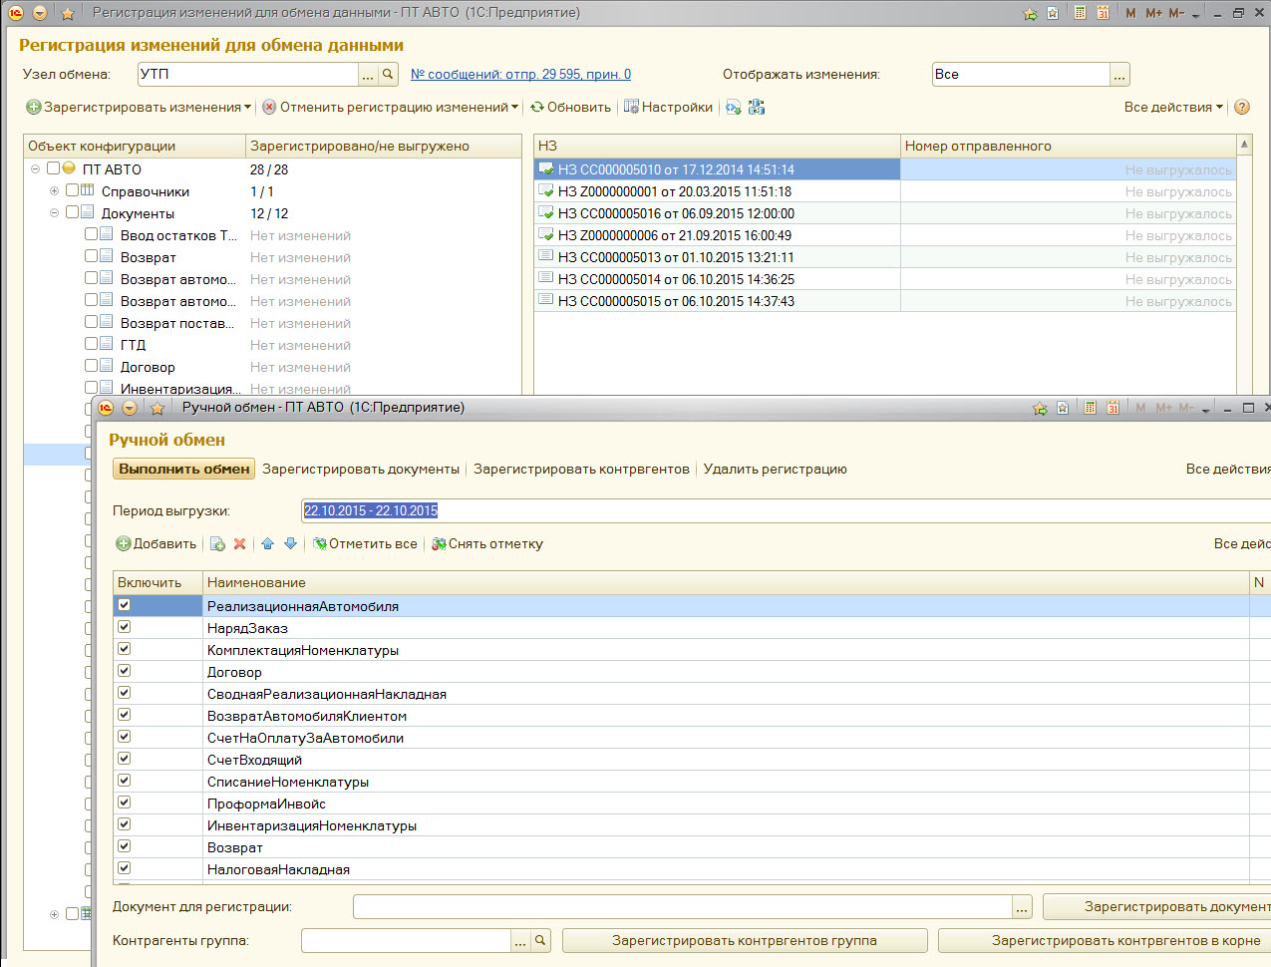Check the ГТД tree checkbox
Image resolution: width=1271 pixels, height=967 pixels.
coord(91,344)
